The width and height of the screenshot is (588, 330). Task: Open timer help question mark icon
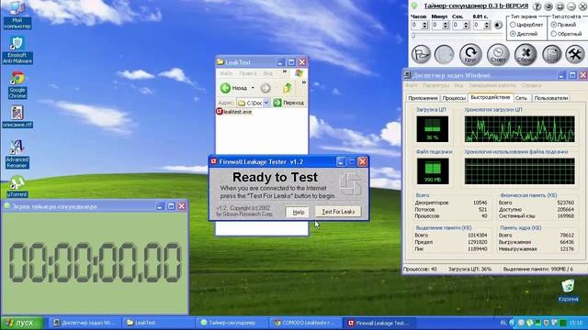coord(537,6)
